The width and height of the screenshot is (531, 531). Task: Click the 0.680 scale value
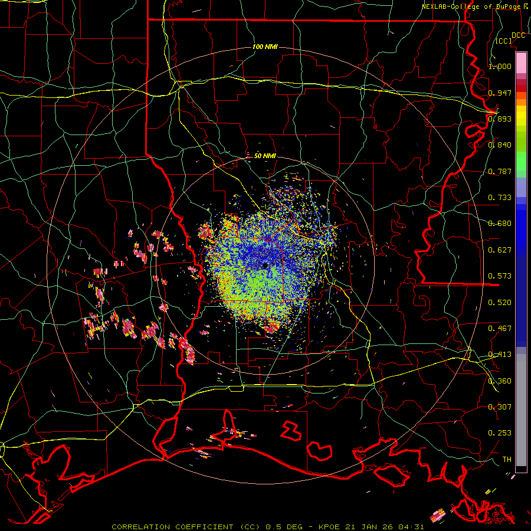click(500, 224)
